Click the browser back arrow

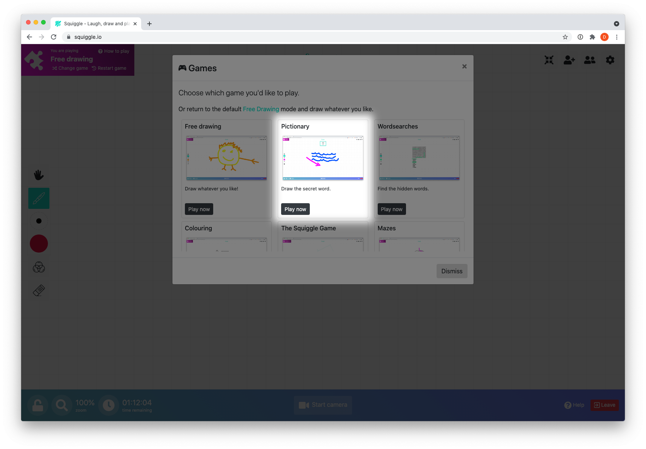click(29, 37)
